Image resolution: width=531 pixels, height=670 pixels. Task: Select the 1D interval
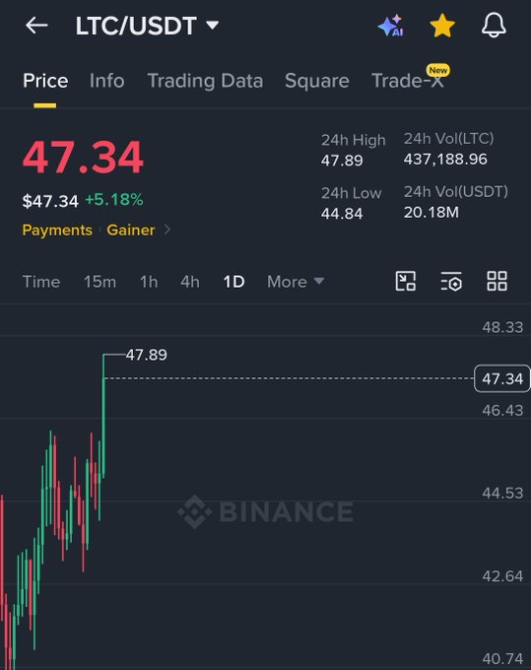click(234, 282)
